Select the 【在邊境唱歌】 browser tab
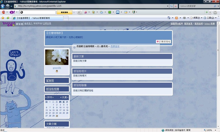 coord(37,18)
